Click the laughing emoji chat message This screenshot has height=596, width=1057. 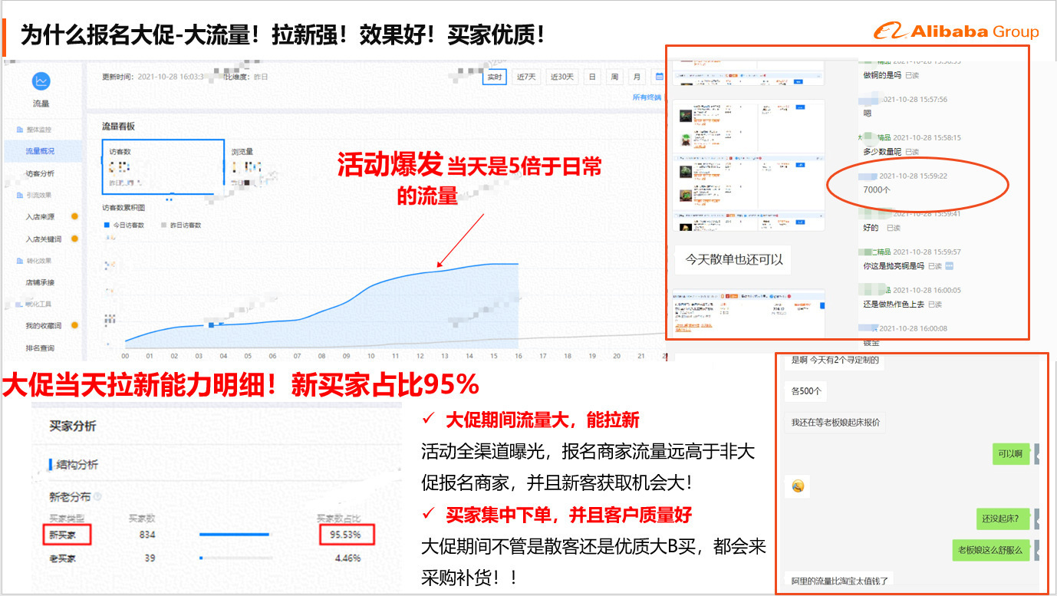(x=798, y=486)
